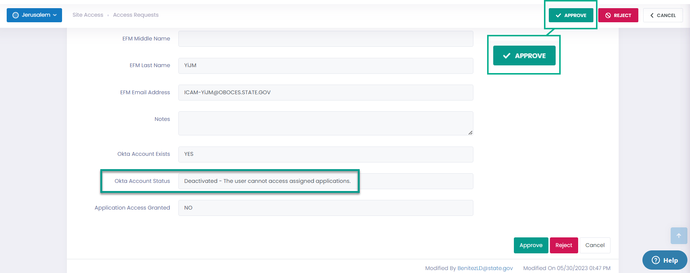Screen dimensions: 690x273
Task: Click the Okta Account Exists label
Action: [x=143, y=154]
